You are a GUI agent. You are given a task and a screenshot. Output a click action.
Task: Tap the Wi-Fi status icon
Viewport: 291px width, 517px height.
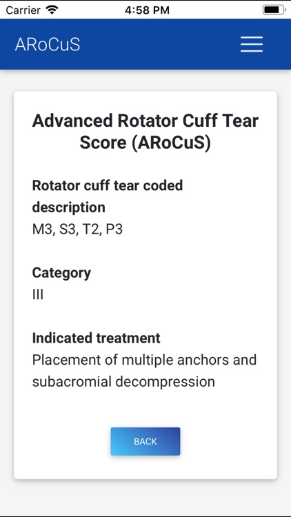[x=52, y=10]
